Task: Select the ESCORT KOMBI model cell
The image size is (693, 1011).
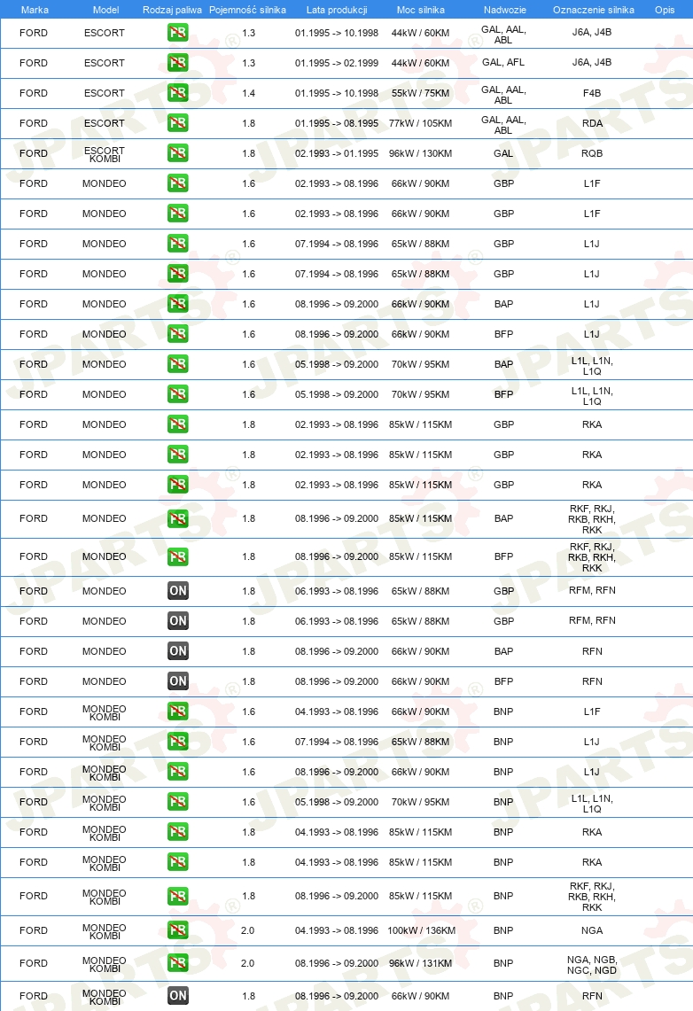Action: coord(105,154)
